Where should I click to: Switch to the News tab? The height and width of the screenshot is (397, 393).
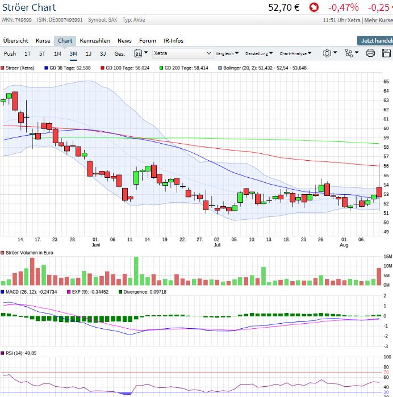click(x=124, y=41)
